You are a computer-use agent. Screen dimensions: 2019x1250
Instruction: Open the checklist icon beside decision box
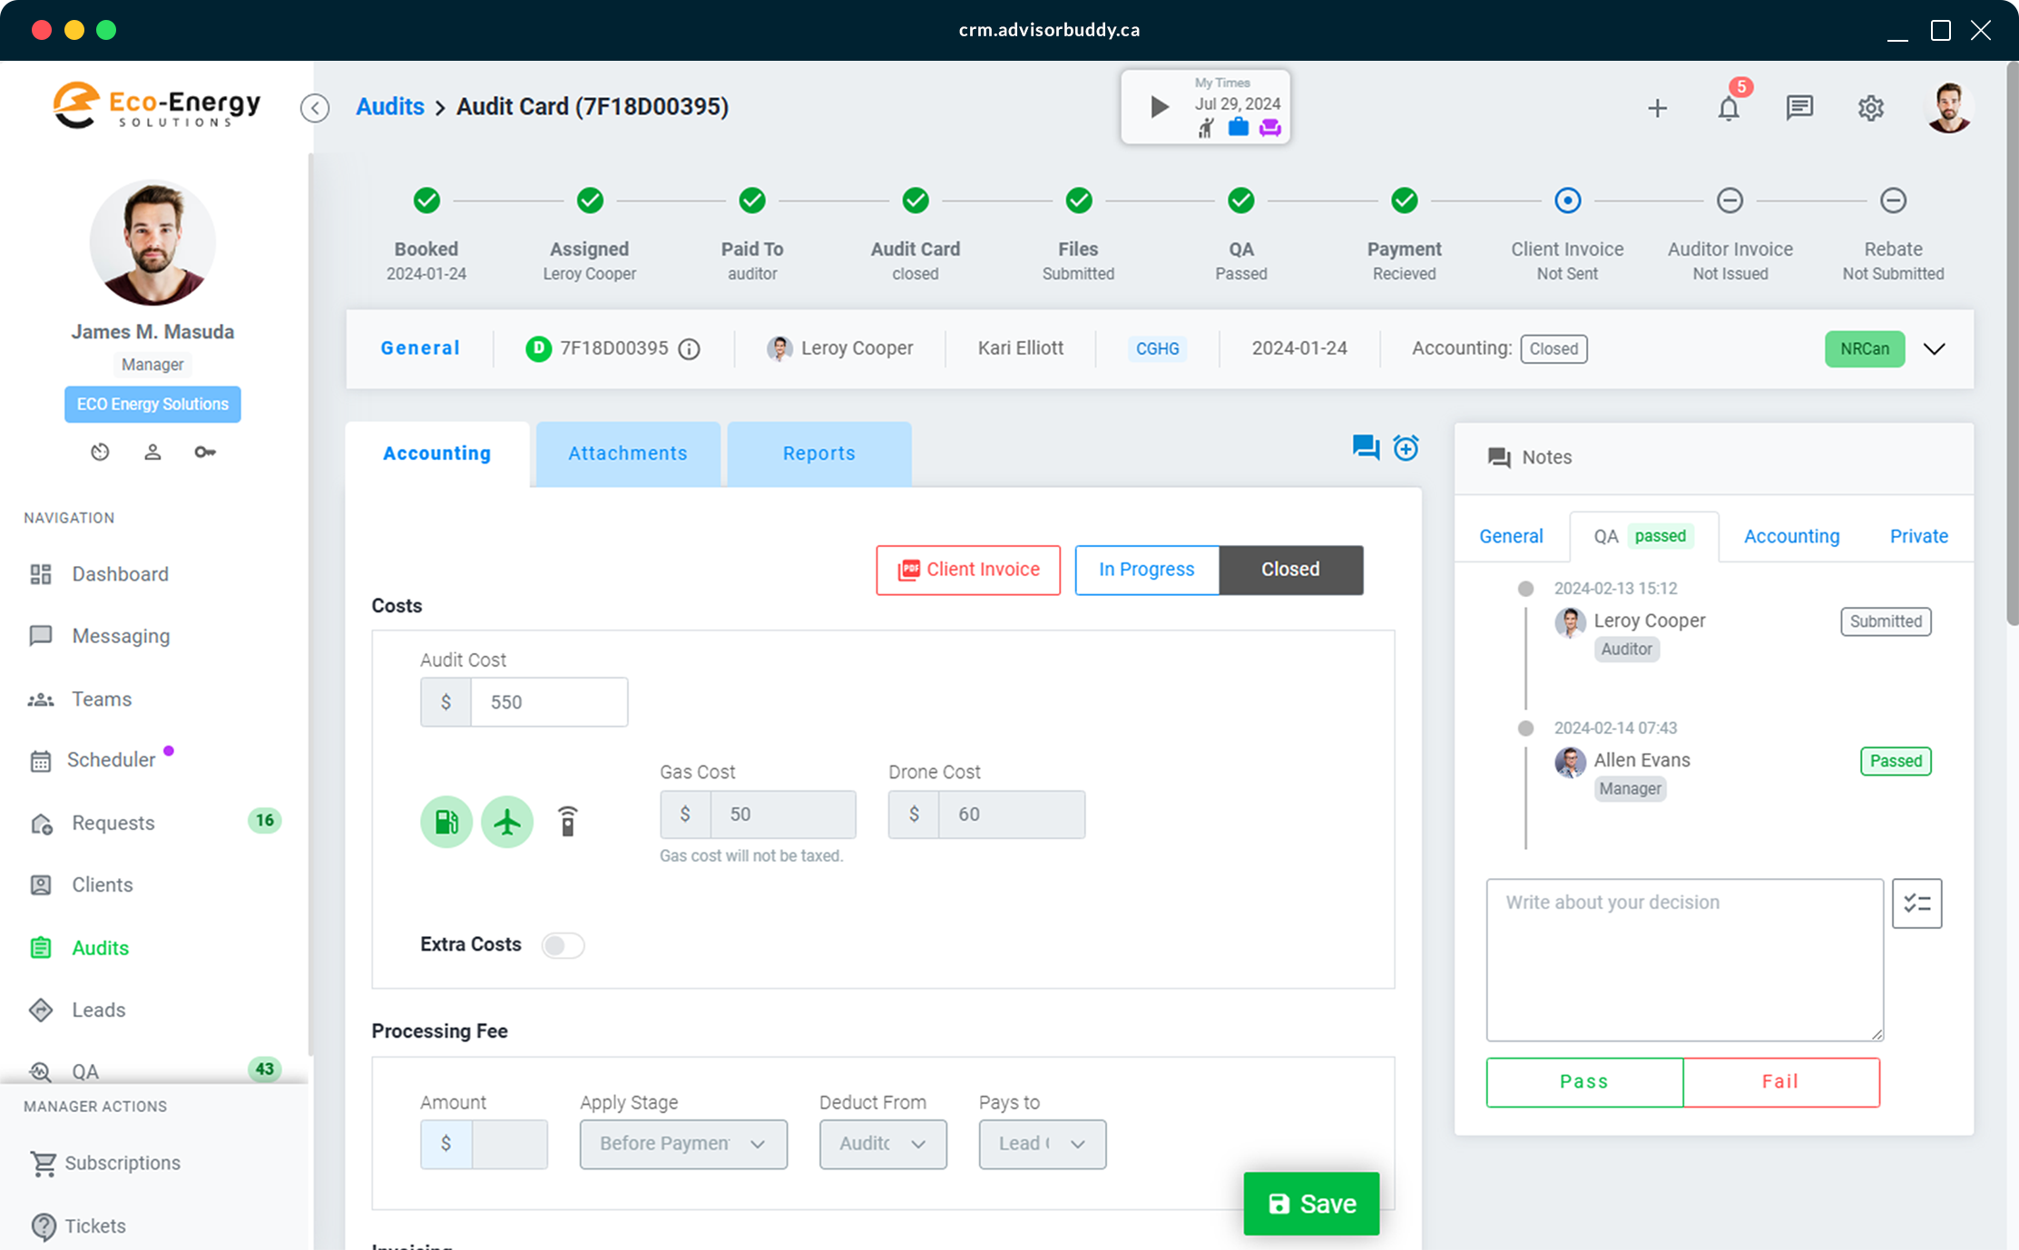[x=1916, y=903]
